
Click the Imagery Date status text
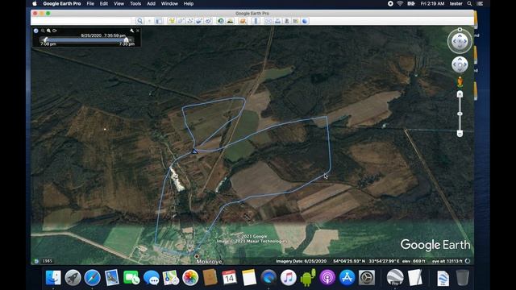click(x=301, y=261)
